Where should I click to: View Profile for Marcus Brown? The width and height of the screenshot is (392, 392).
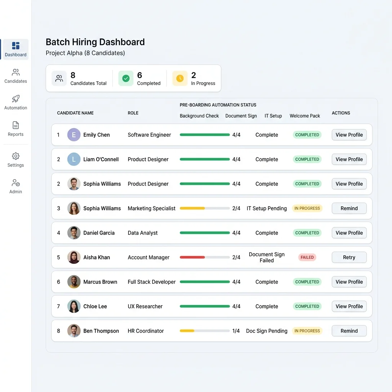click(x=349, y=282)
